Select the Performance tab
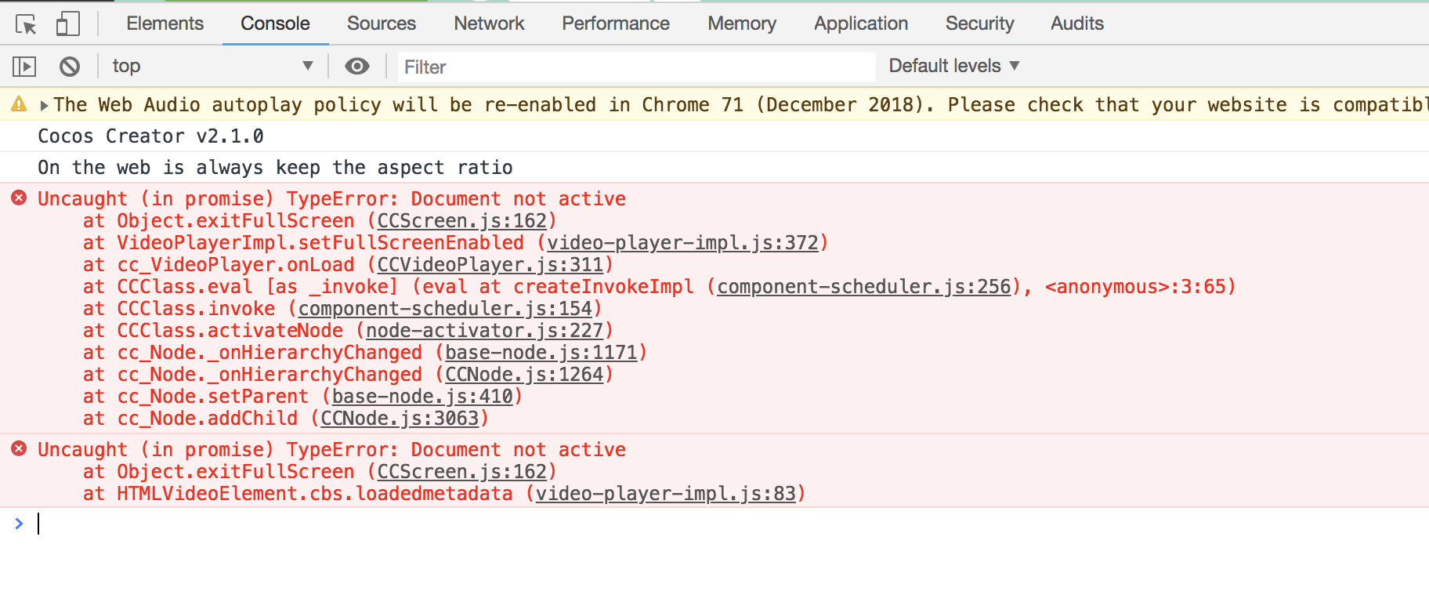This screenshot has width=1429, height=602. coord(615,24)
